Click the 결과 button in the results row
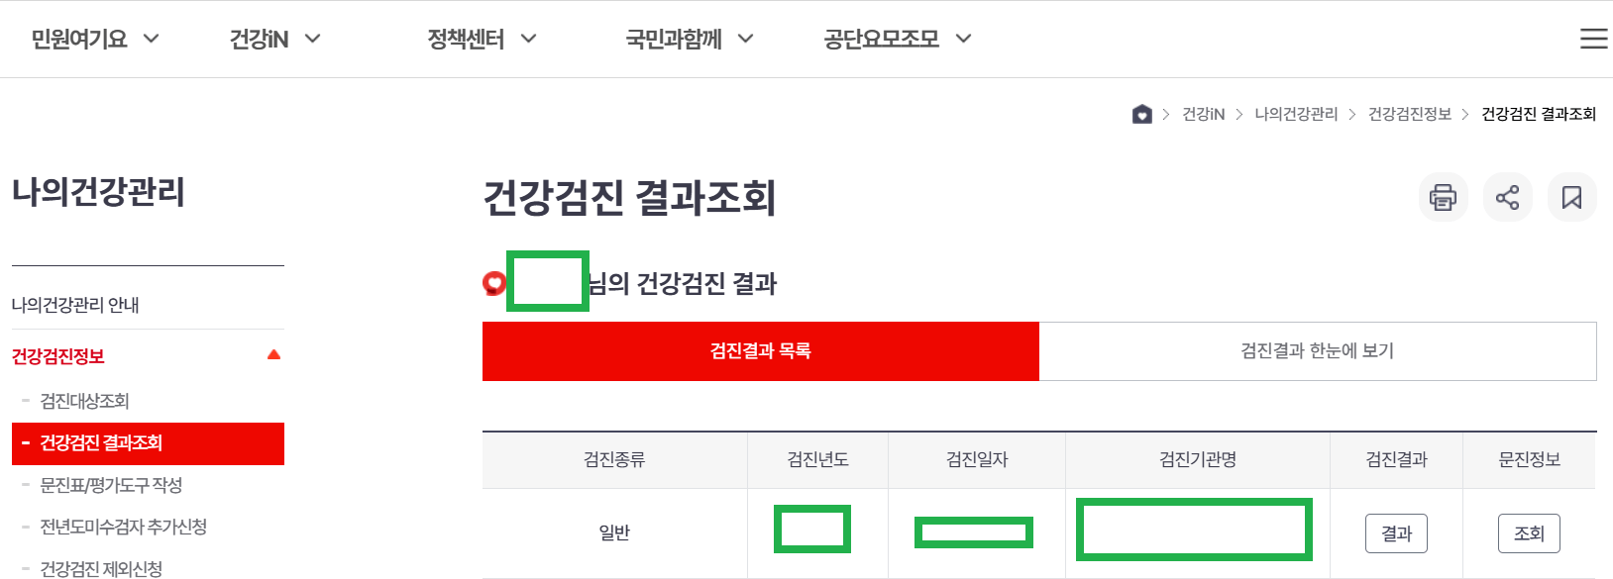1613x579 pixels. [1395, 532]
